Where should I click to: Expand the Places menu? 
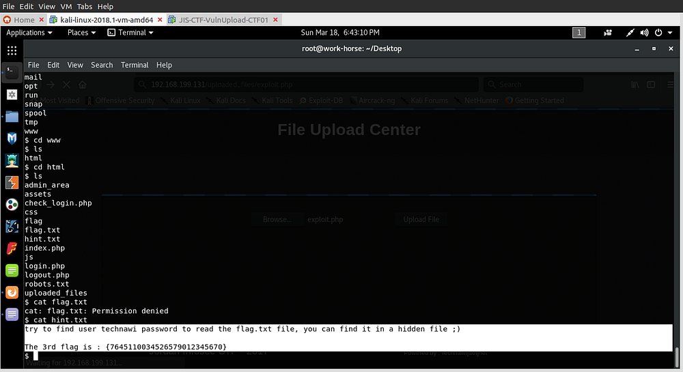click(x=81, y=33)
